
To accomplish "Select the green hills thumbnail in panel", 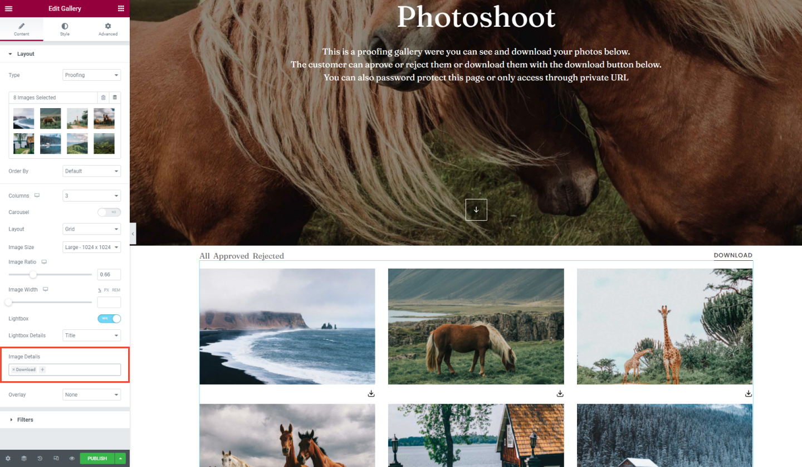I will [77, 143].
